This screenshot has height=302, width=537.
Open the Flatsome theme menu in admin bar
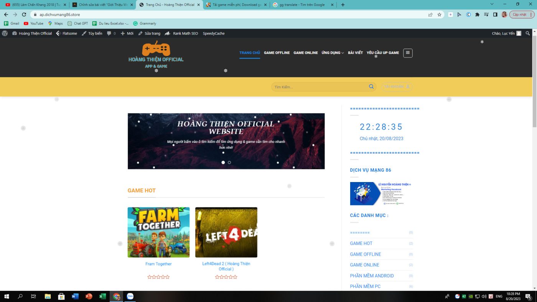(x=66, y=33)
